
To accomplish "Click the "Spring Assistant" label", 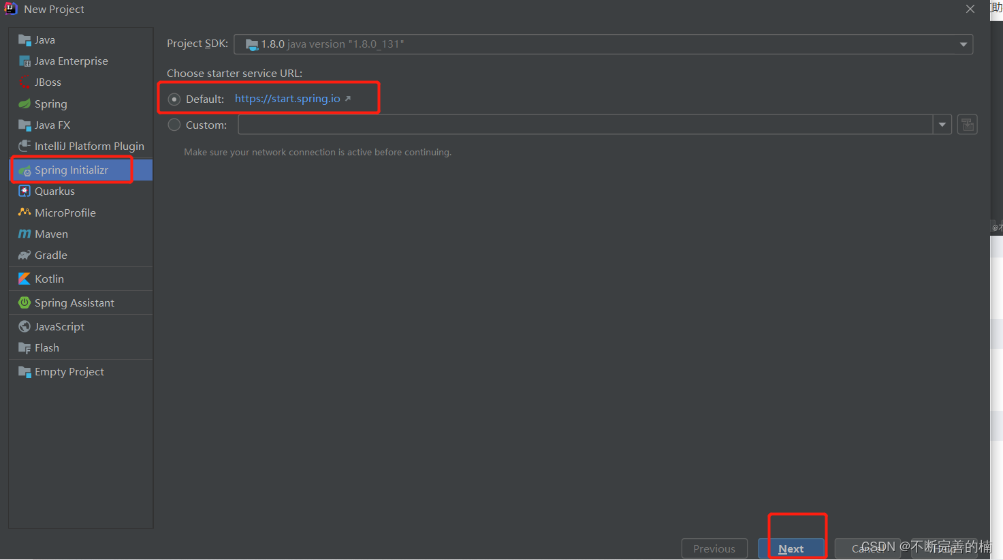I will [x=74, y=302].
